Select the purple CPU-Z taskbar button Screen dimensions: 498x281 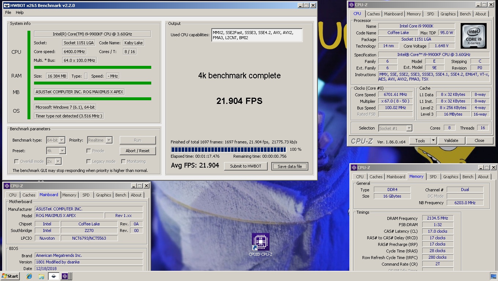(65, 276)
